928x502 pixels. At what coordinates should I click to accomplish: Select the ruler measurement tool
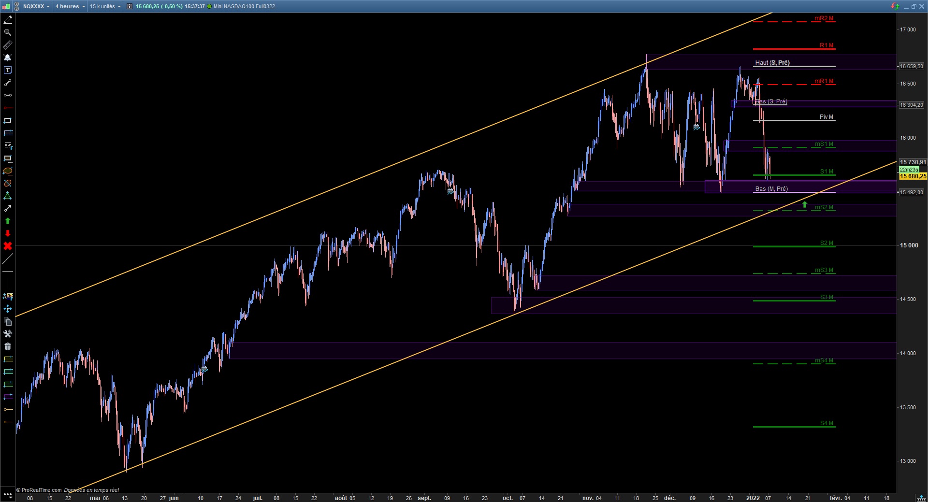8,45
